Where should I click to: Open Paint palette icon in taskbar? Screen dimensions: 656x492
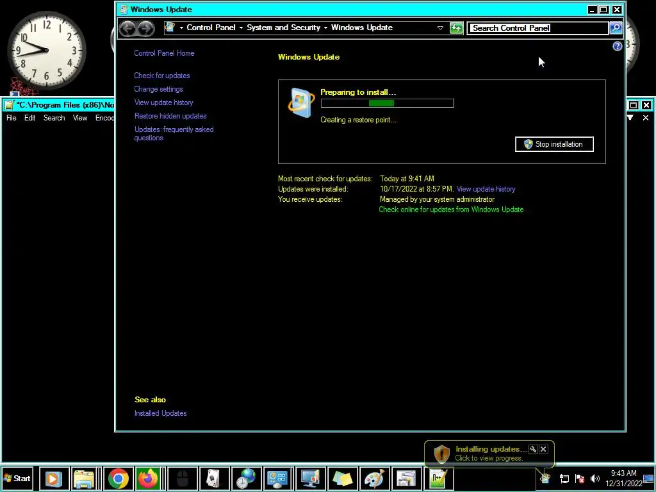tap(374, 478)
